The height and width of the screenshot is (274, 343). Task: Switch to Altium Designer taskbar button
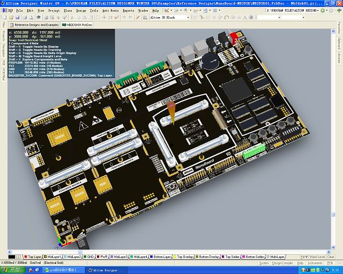coord(107,270)
